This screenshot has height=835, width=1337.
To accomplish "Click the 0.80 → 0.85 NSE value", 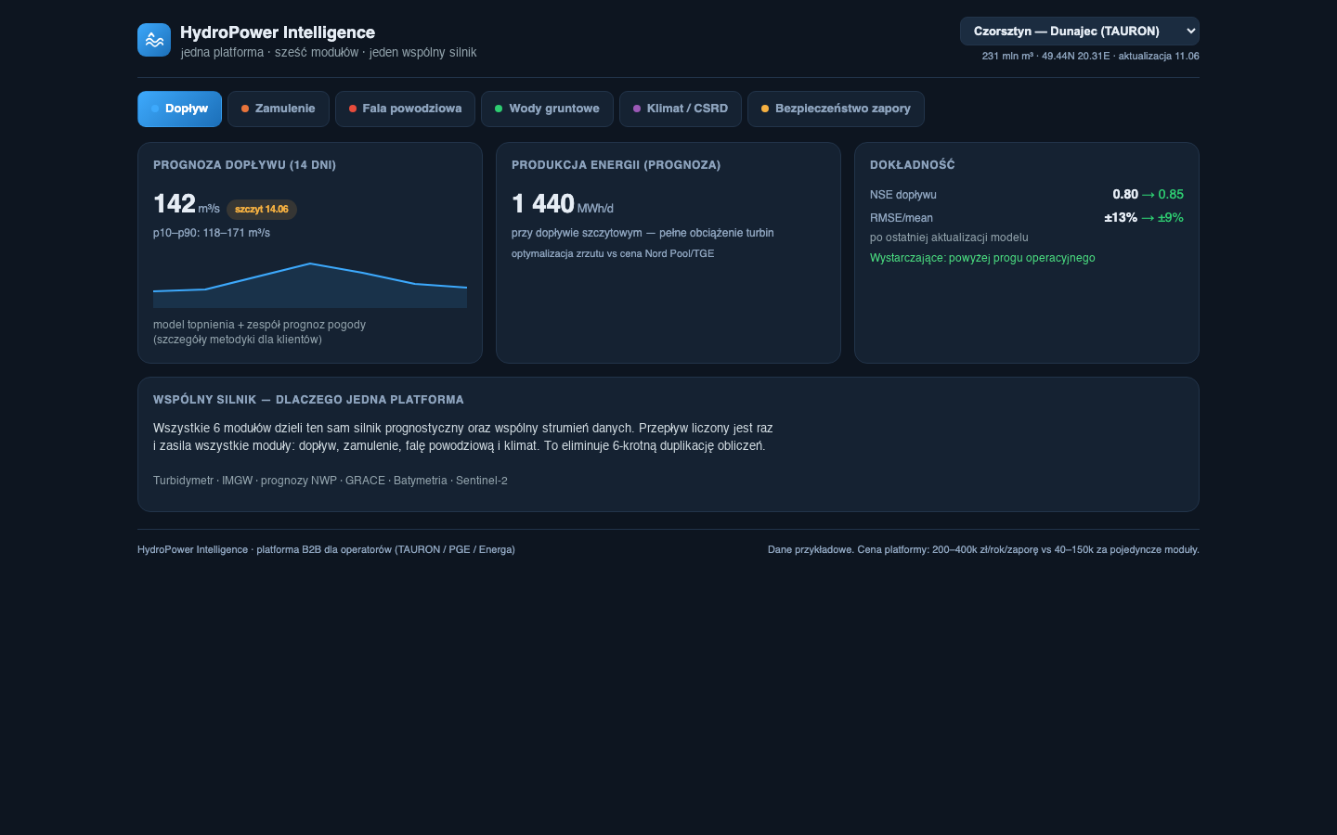I will click(1148, 194).
